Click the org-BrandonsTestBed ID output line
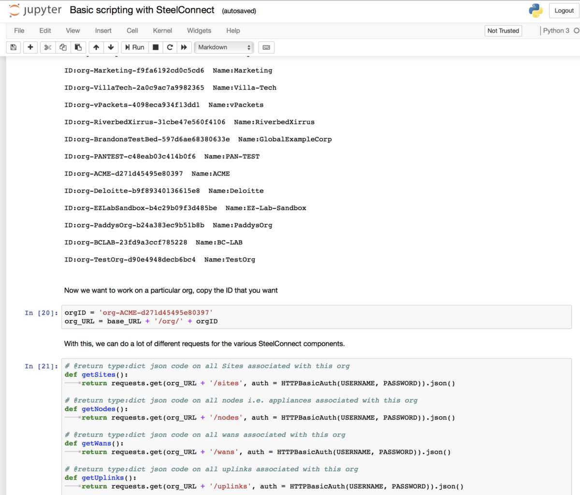The width and height of the screenshot is (580, 495). (198, 139)
